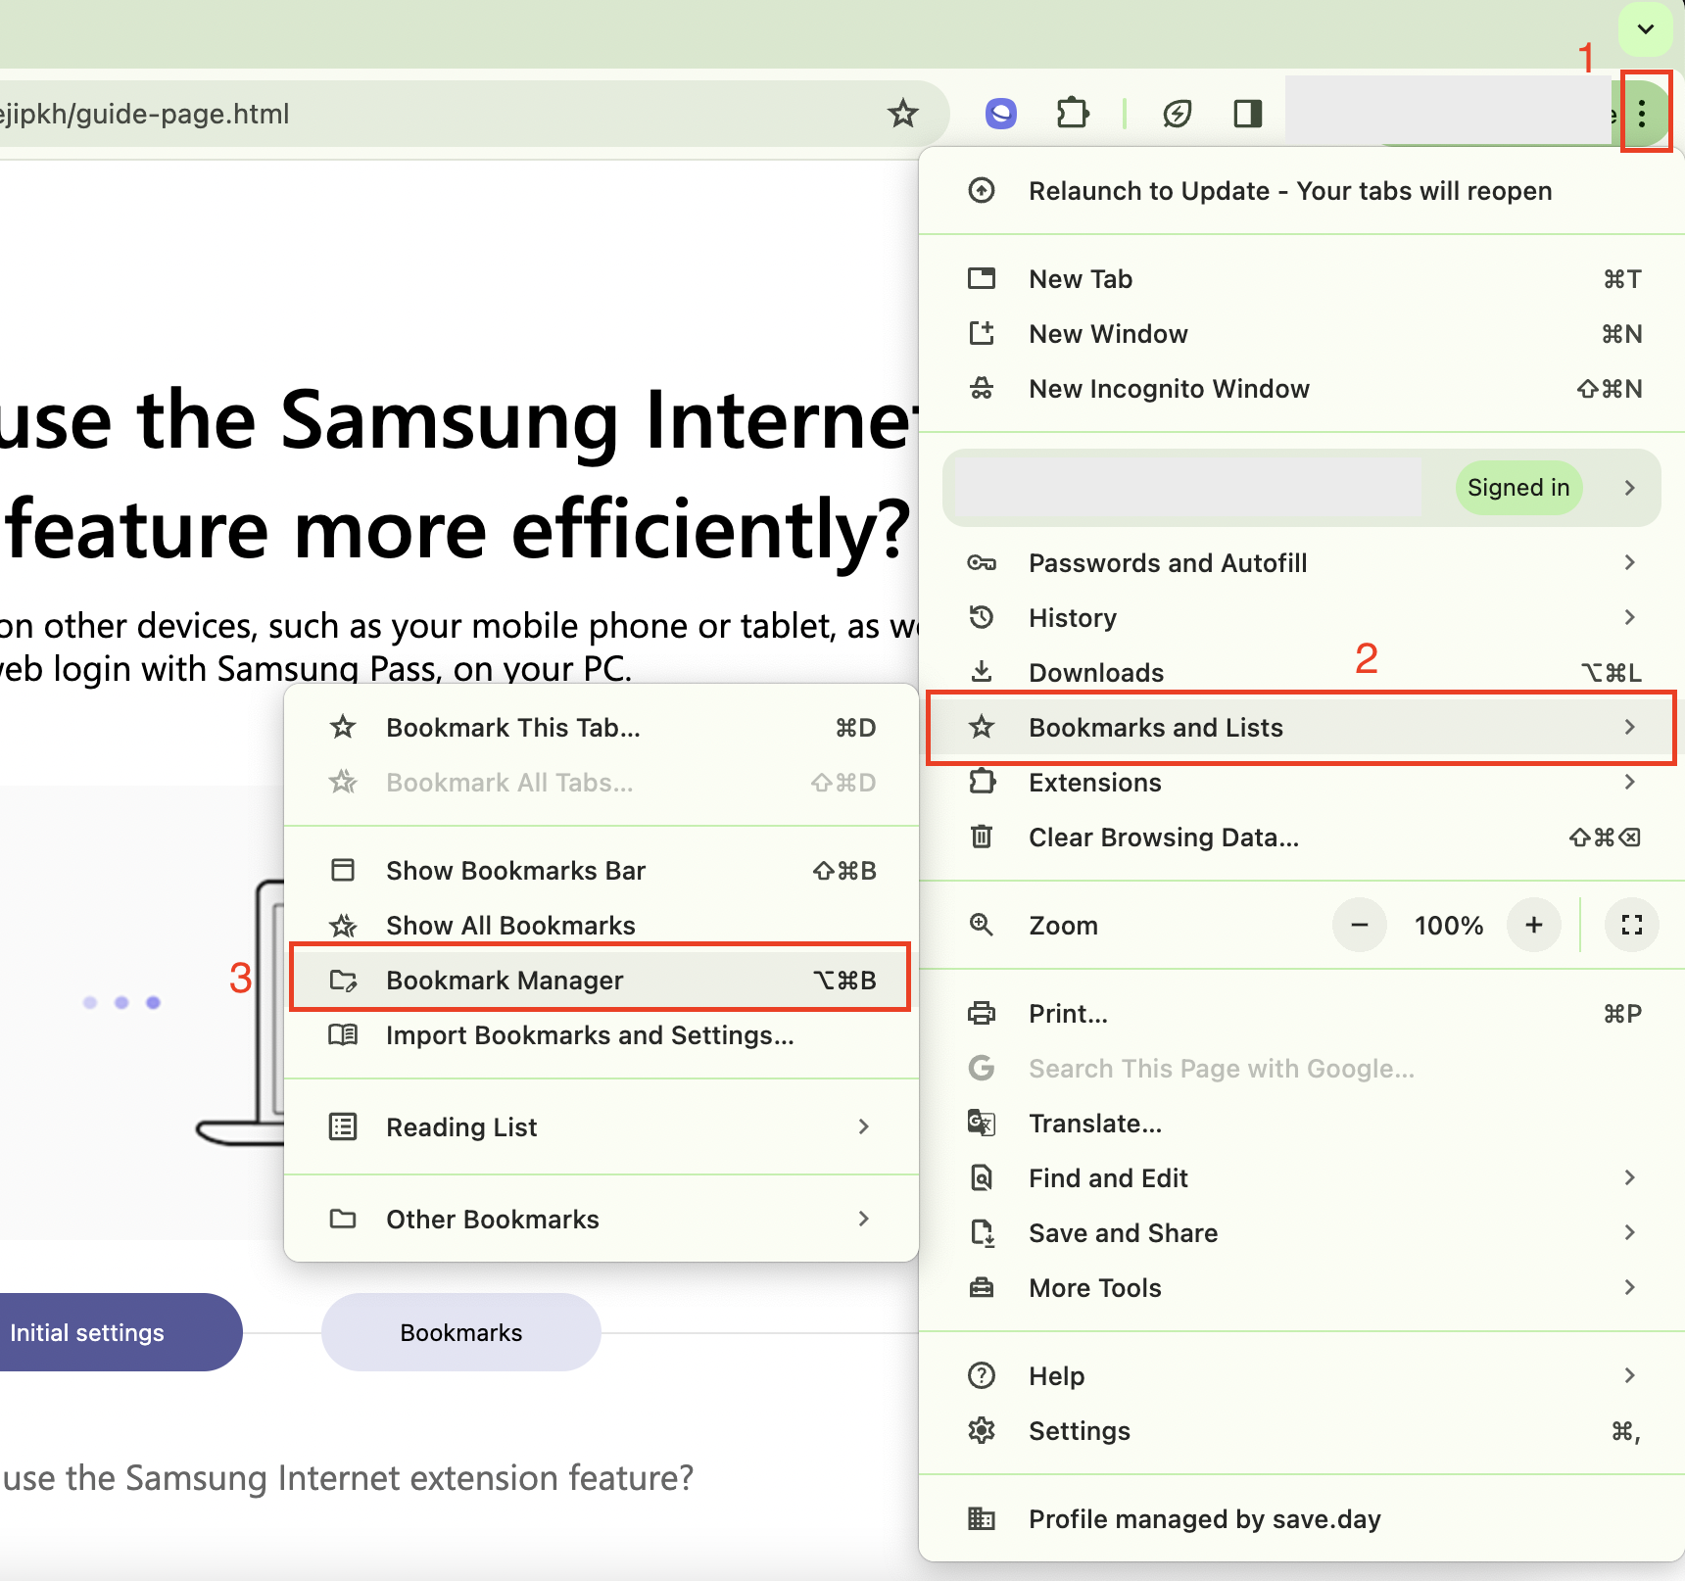Click the Show Bookmarks Bar window icon

tap(343, 870)
